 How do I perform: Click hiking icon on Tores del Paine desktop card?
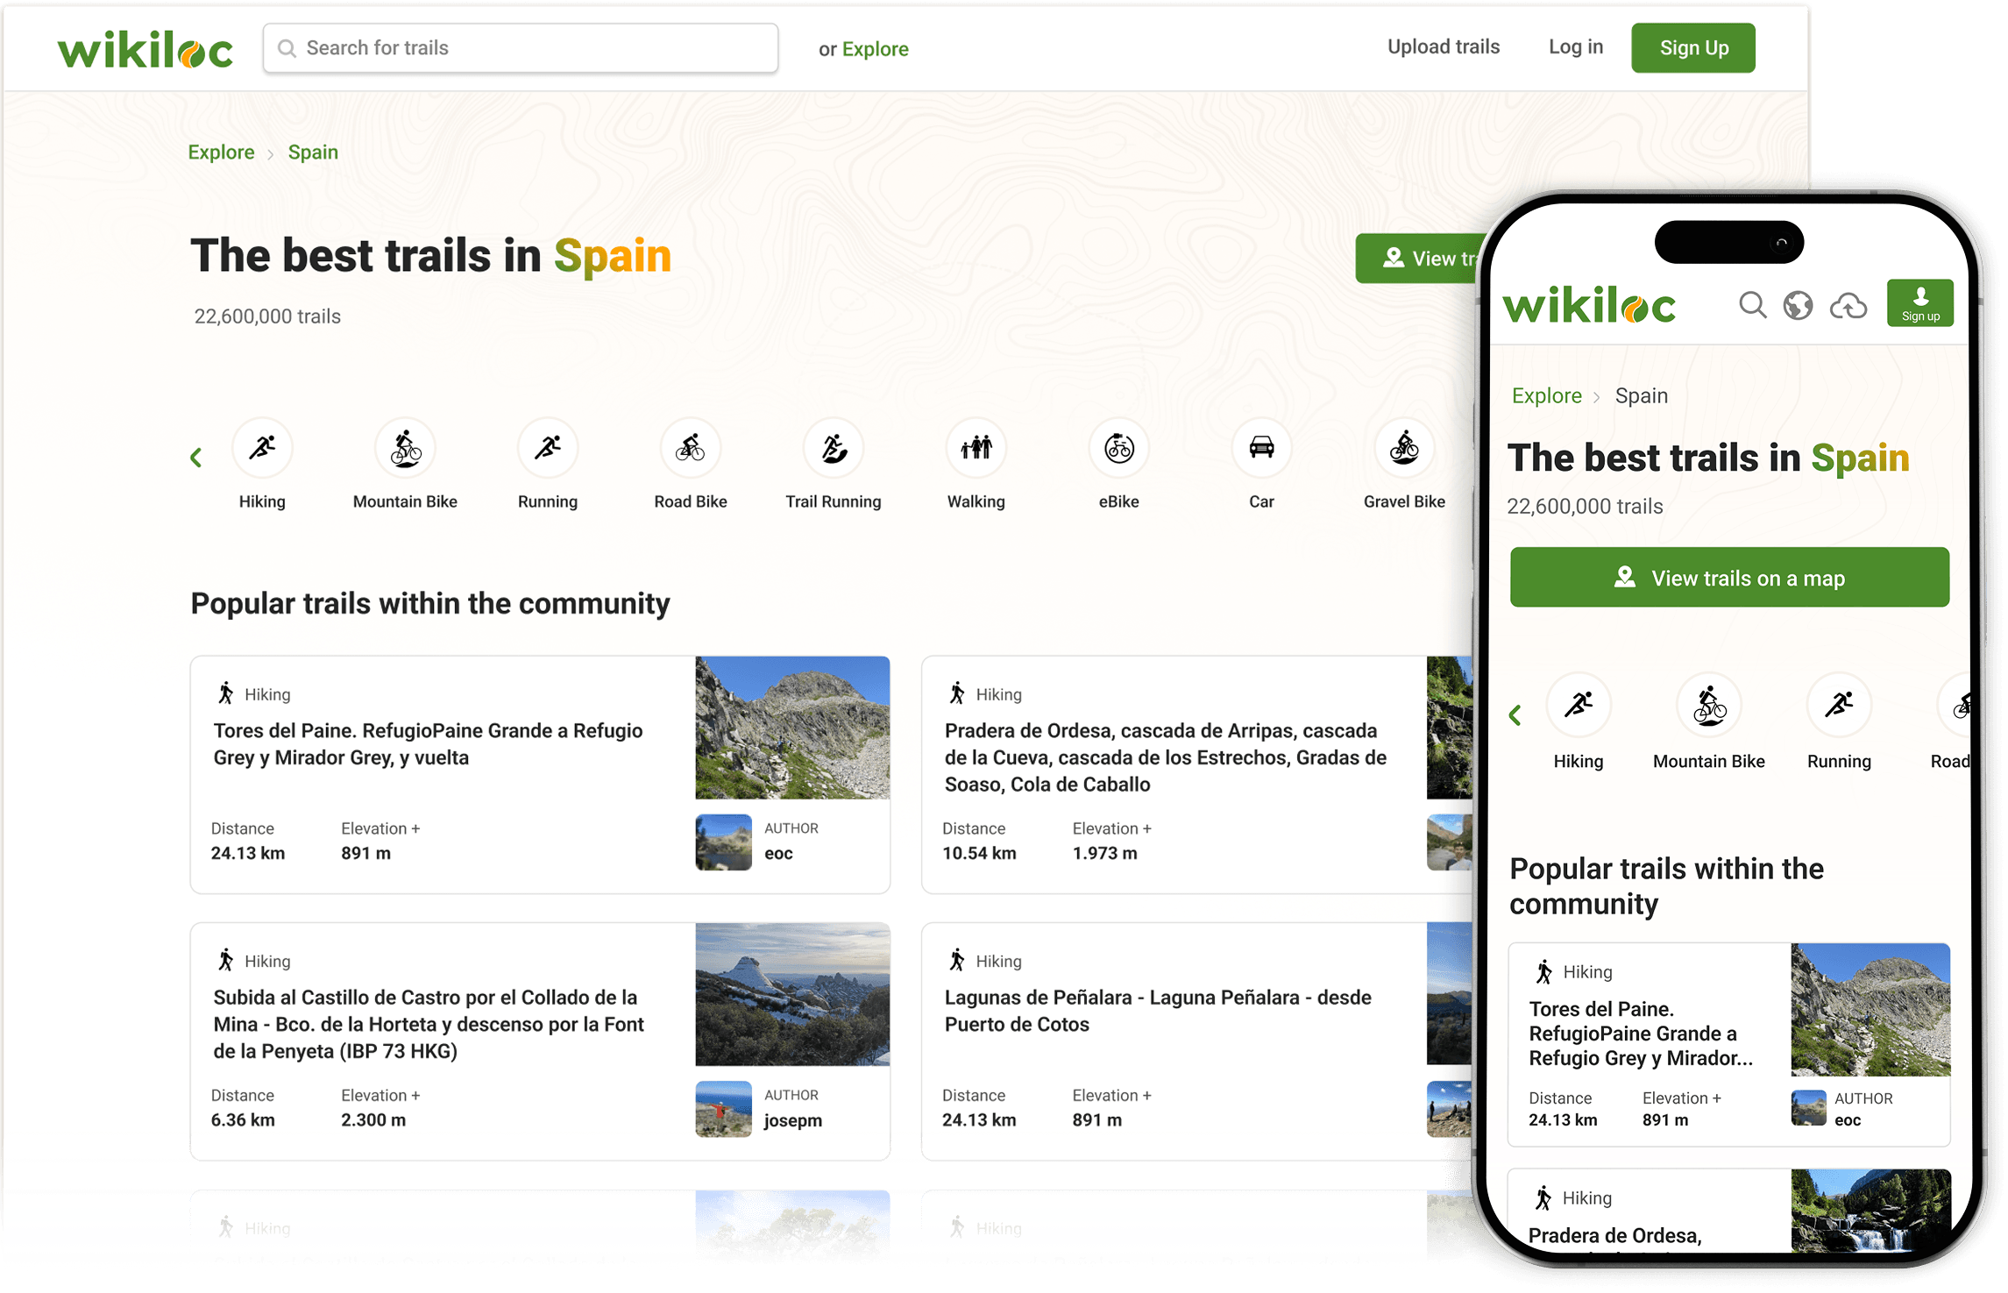click(x=225, y=693)
